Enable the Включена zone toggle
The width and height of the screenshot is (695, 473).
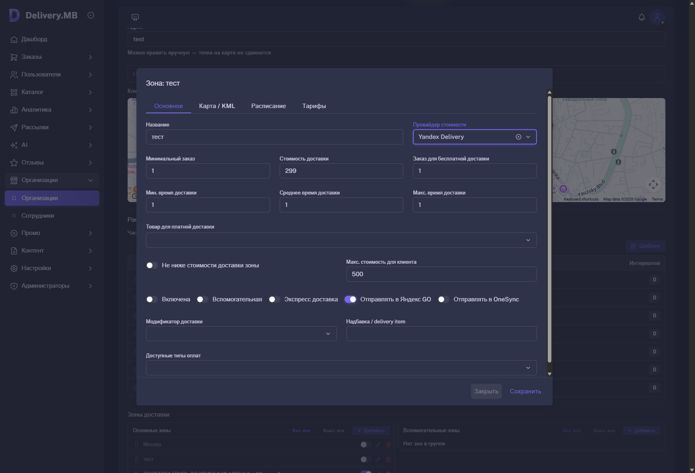[152, 299]
